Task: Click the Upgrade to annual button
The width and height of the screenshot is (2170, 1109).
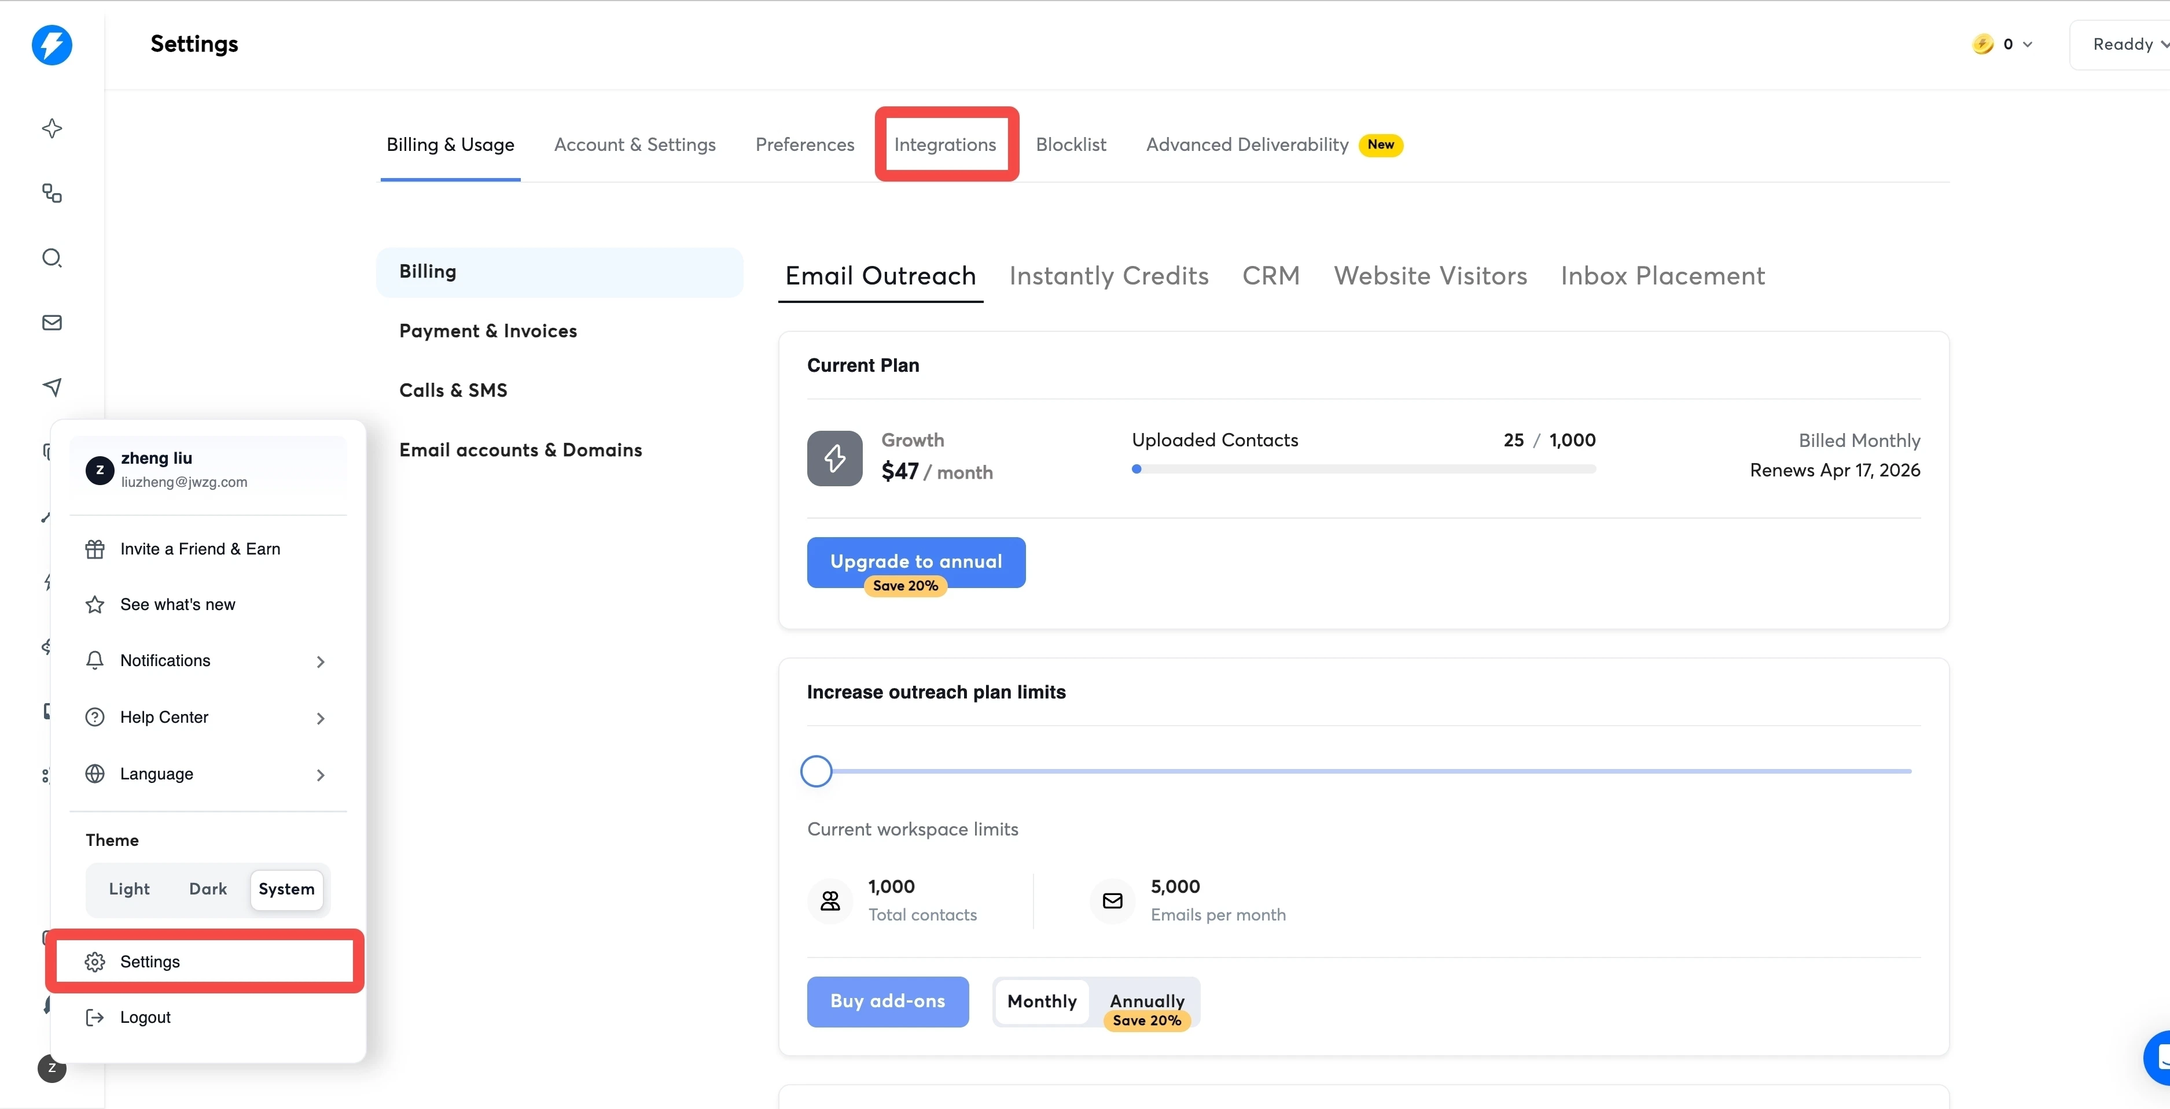Action: click(x=915, y=562)
